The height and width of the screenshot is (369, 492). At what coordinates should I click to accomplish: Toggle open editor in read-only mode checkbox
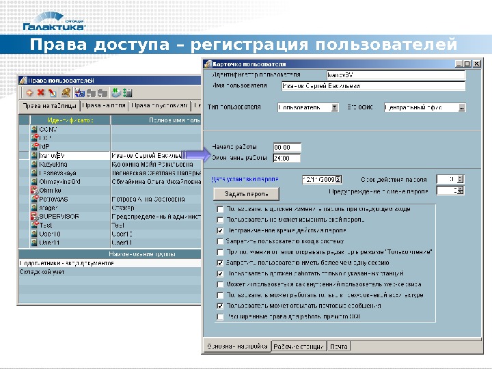(x=220, y=252)
